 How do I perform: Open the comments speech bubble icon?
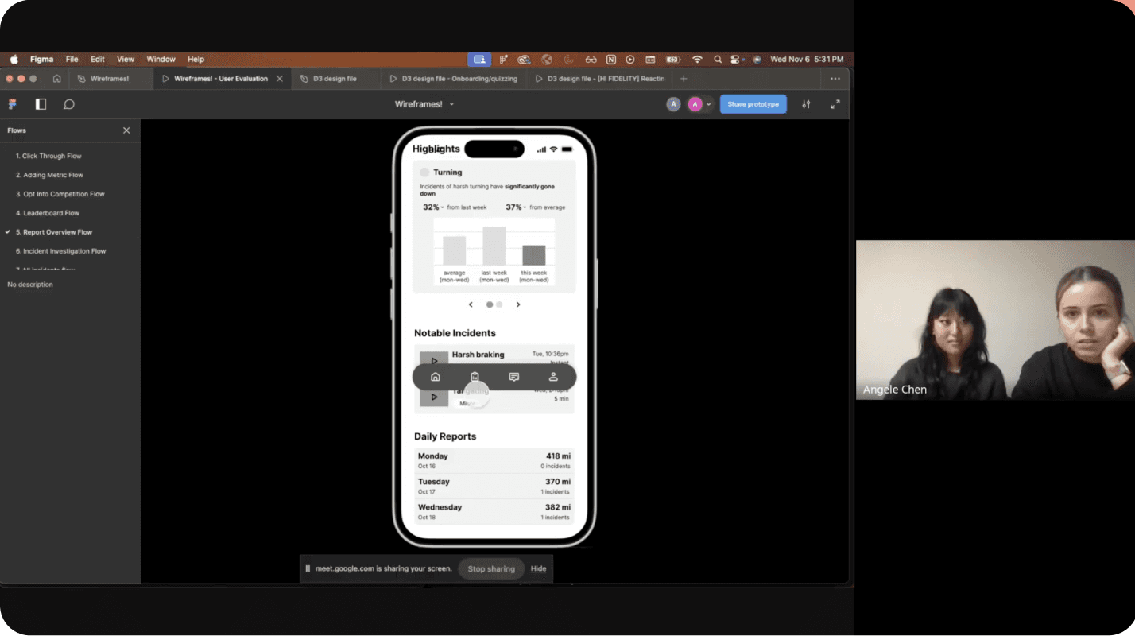(69, 104)
